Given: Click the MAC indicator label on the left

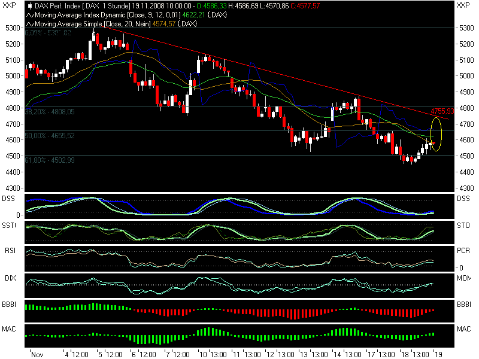Looking at the screenshot, I should pyautogui.click(x=9, y=329).
